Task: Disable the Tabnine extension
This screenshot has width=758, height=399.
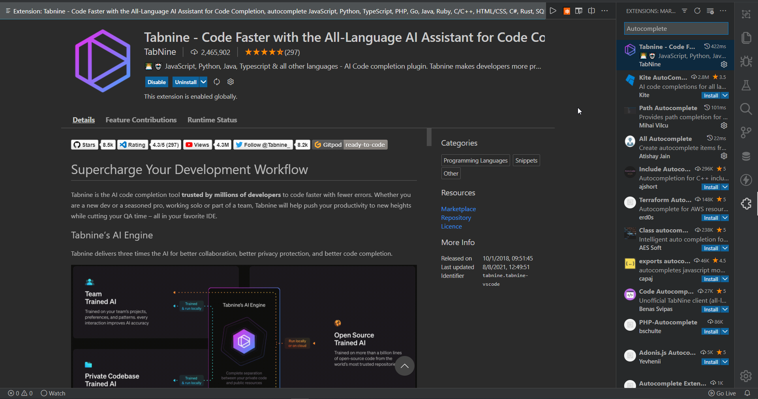Action: pyautogui.click(x=156, y=82)
